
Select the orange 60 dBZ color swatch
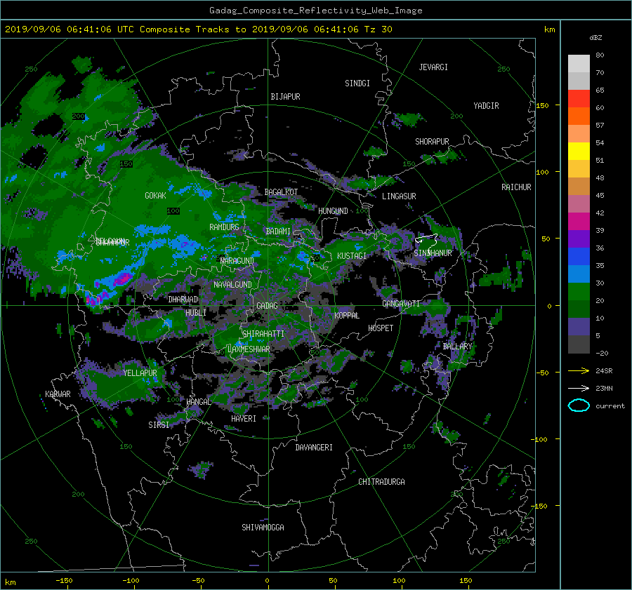coord(579,116)
